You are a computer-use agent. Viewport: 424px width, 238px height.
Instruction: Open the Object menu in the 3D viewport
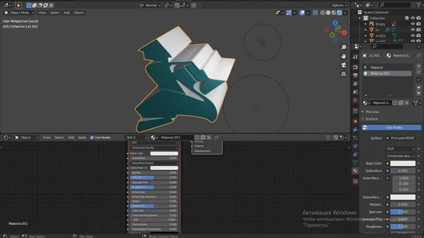point(79,13)
